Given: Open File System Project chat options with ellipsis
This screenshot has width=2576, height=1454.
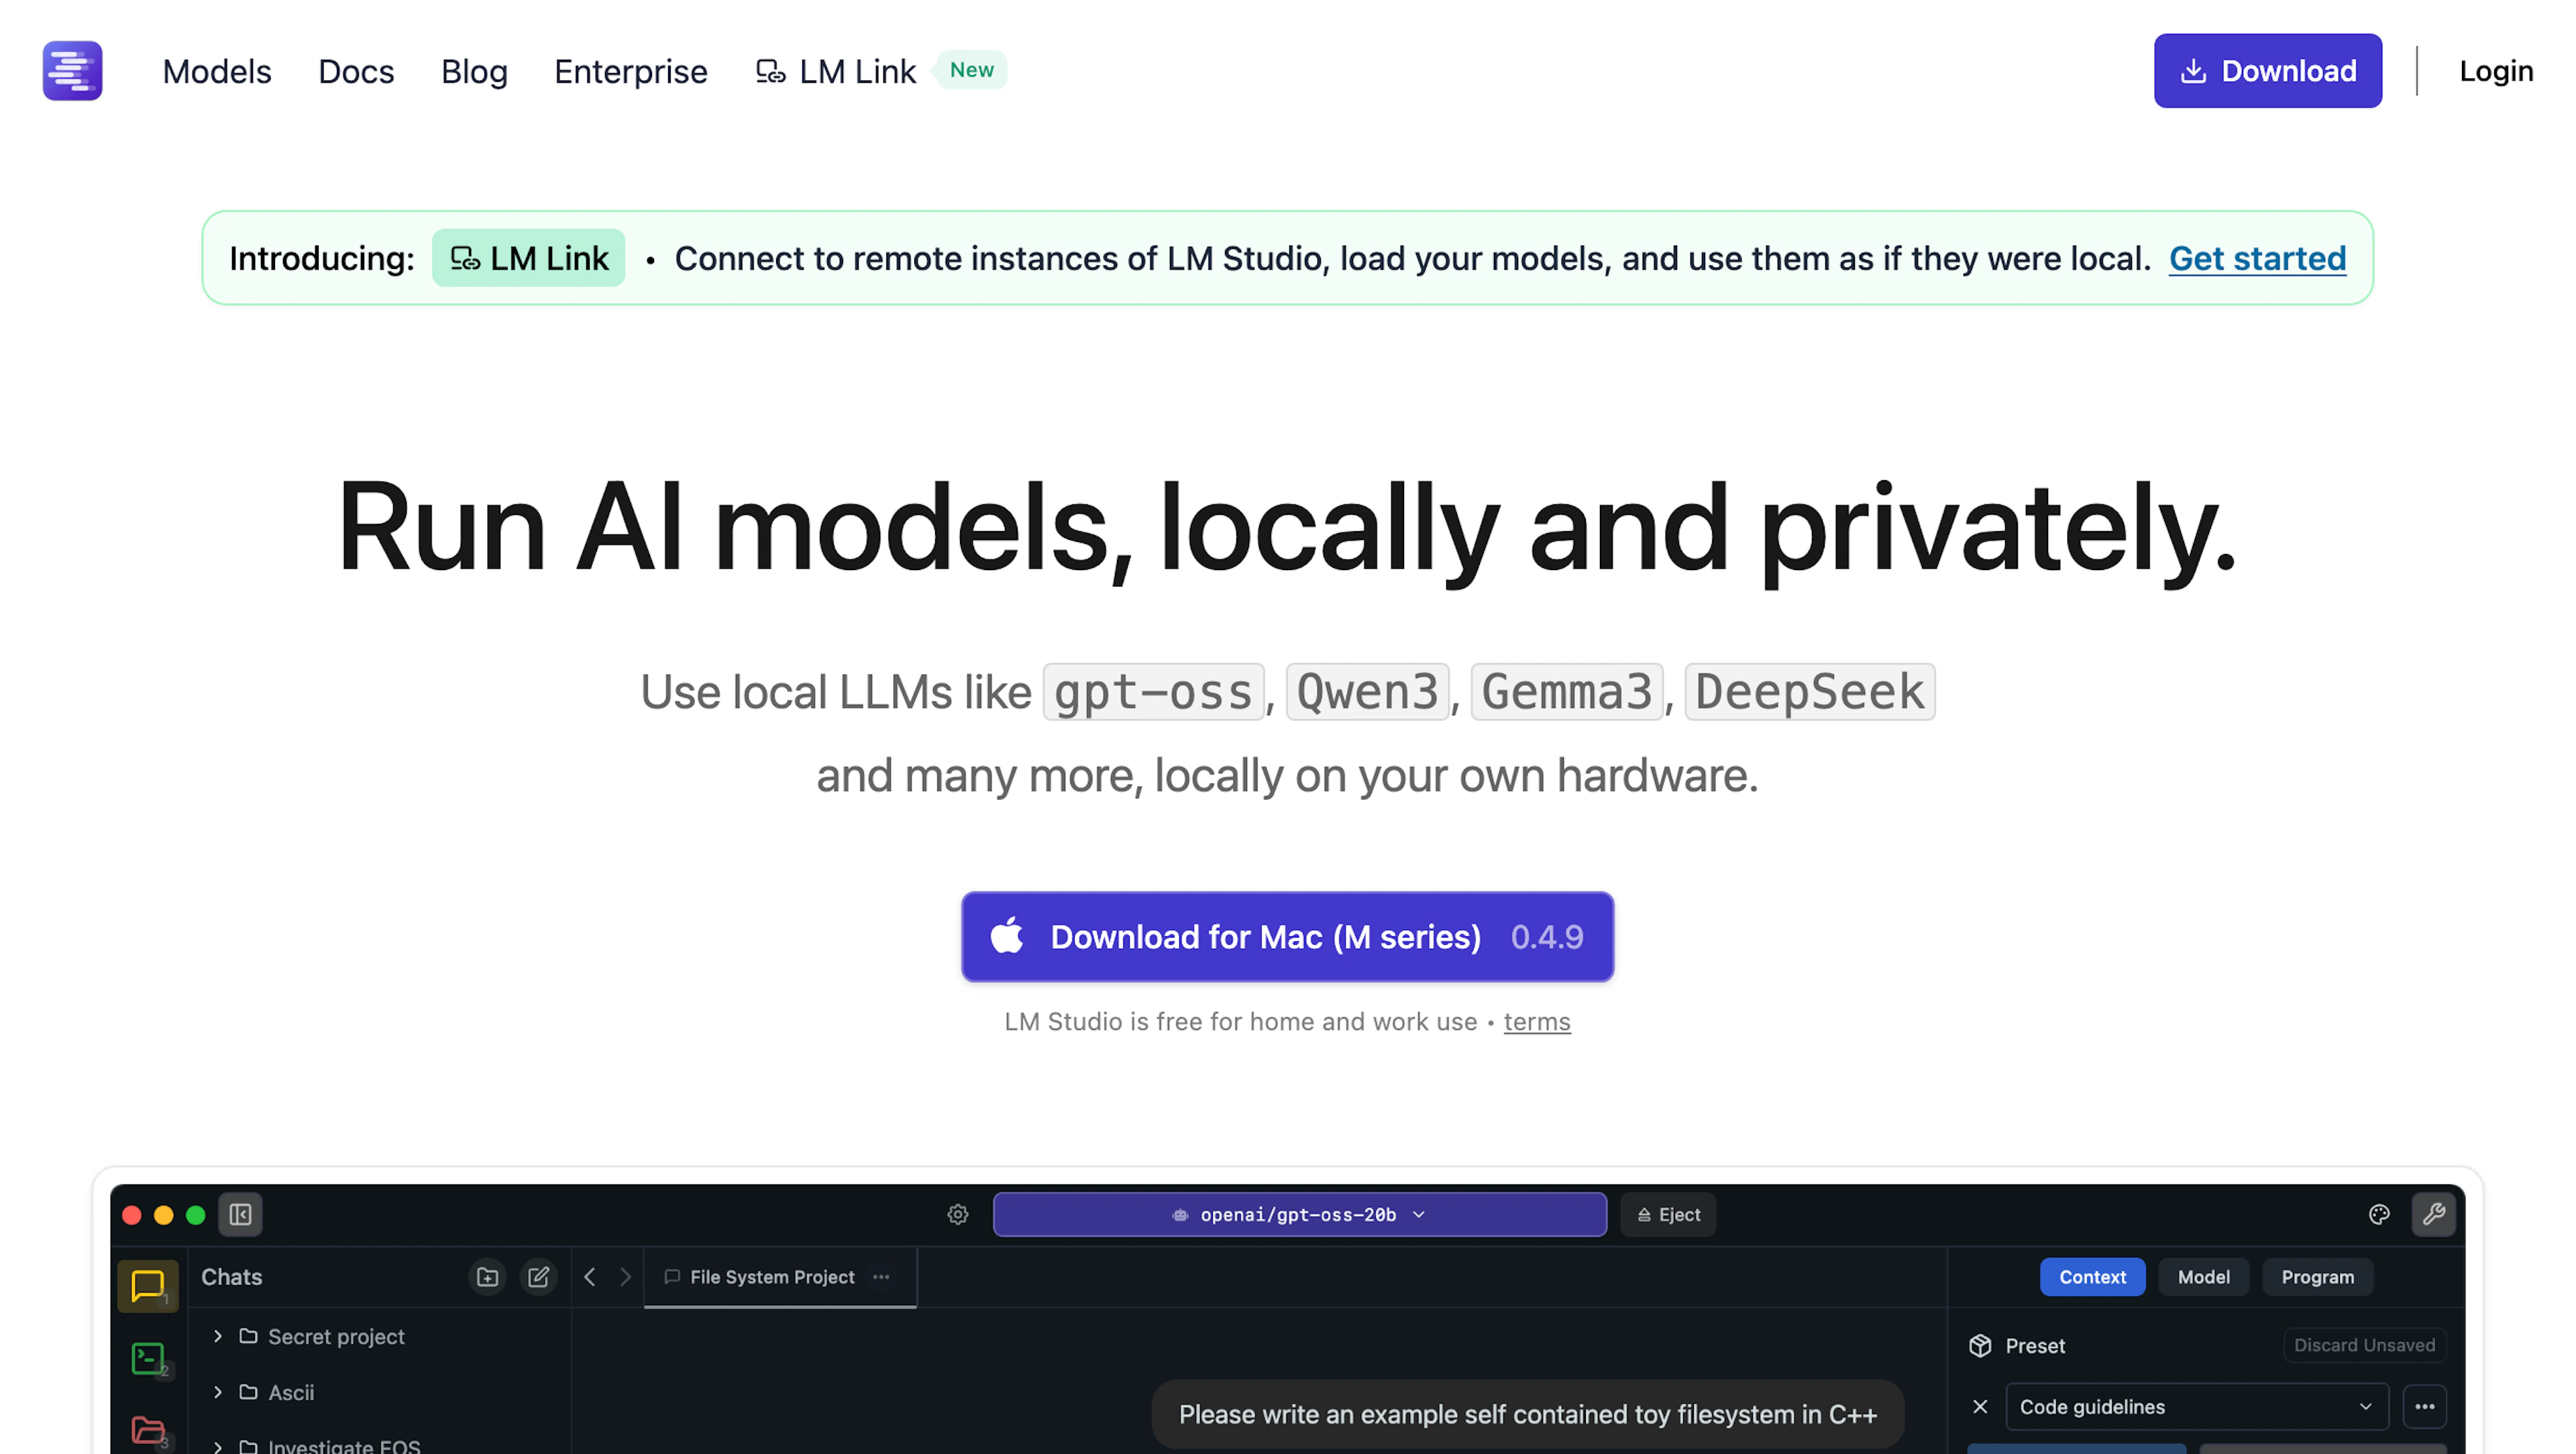Looking at the screenshot, I should pos(881,1277).
